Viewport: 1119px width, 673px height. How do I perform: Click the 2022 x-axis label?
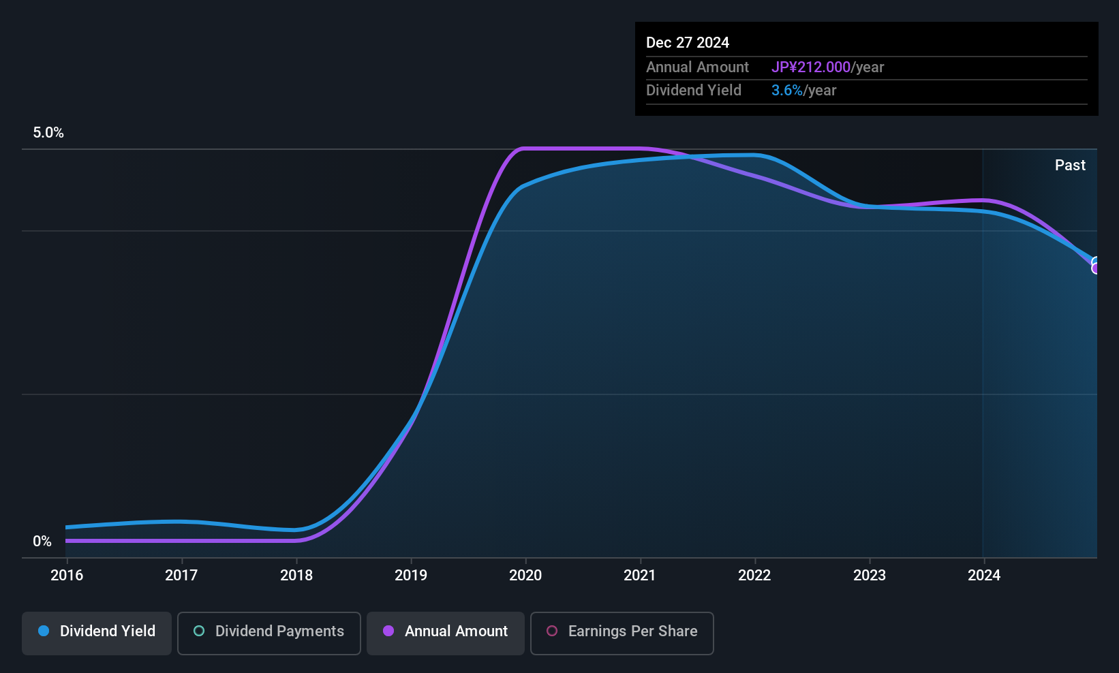754,576
